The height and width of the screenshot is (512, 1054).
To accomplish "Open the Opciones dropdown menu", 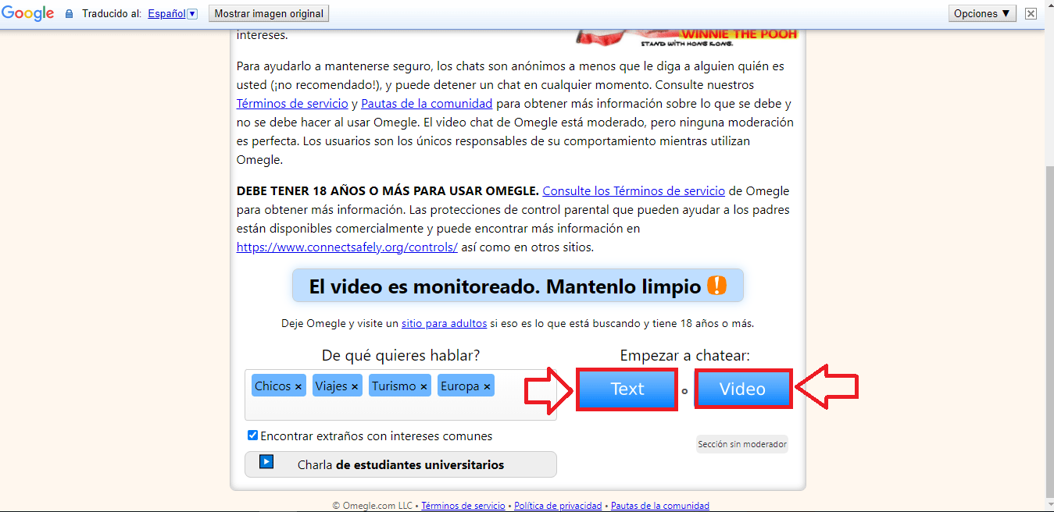I will (982, 13).
